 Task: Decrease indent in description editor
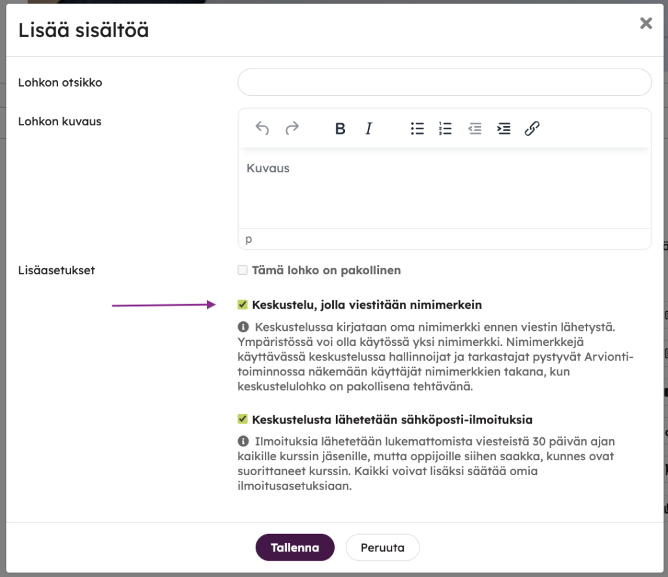475,129
